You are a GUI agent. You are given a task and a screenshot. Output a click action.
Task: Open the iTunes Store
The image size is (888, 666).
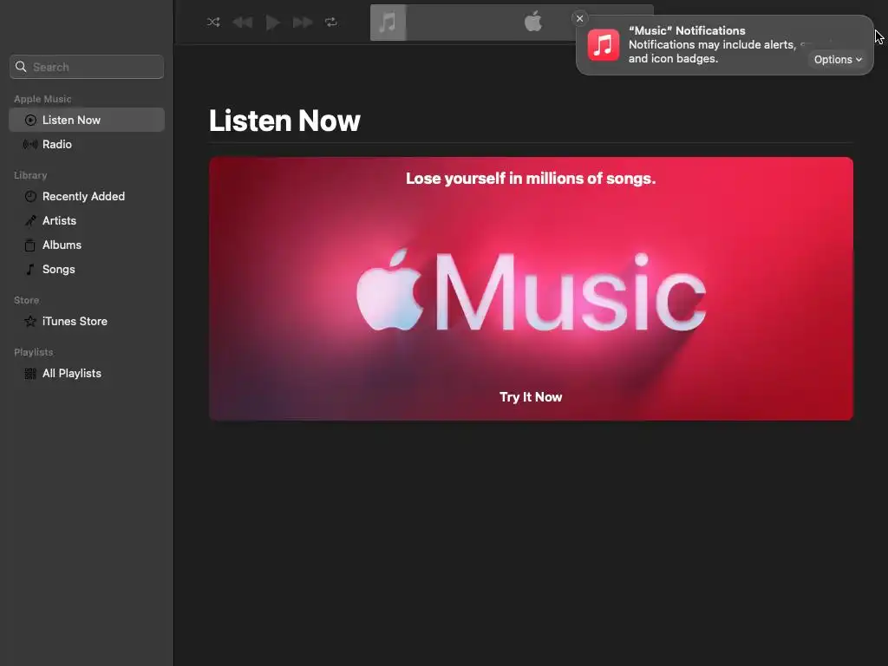pos(87,322)
